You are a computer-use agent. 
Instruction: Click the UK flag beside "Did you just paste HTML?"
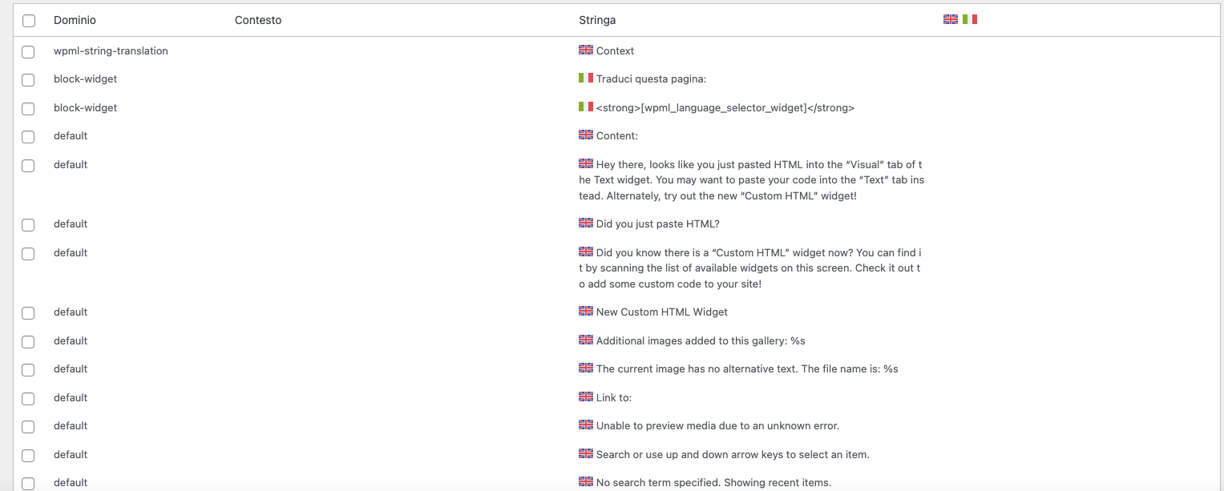pyautogui.click(x=586, y=223)
